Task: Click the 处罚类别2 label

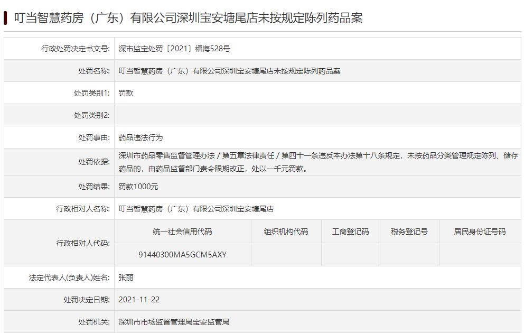Action: coord(91,115)
